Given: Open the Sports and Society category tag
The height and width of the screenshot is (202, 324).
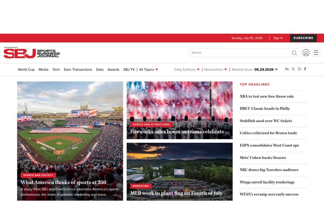Looking at the screenshot, I should tap(38, 175).
